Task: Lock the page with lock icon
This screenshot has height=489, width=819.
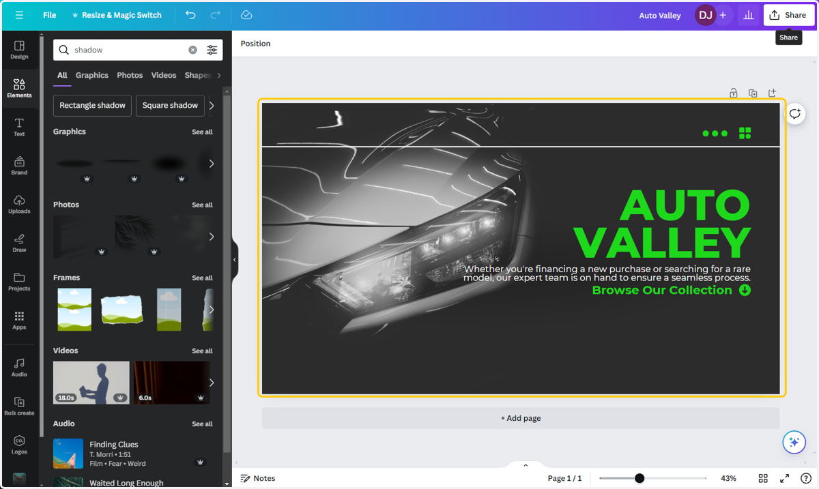Action: (x=734, y=93)
